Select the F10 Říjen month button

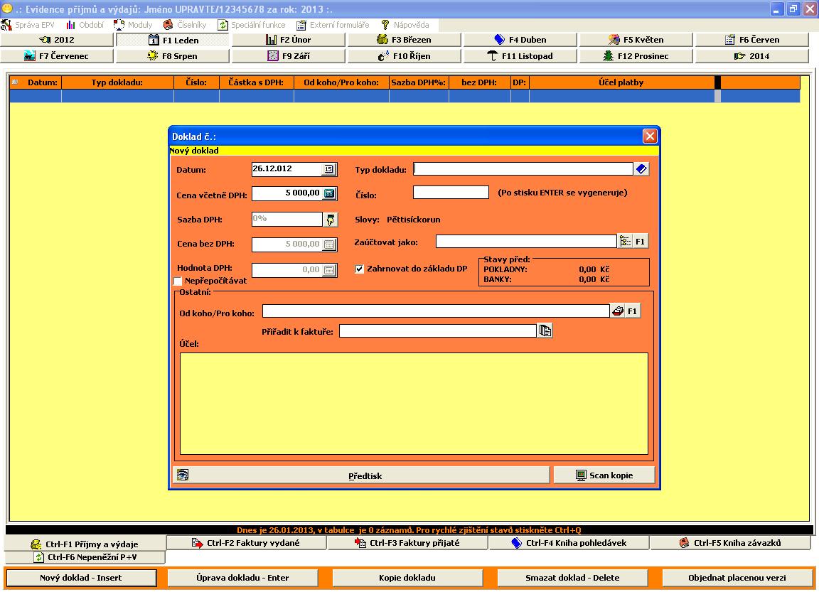(x=405, y=56)
